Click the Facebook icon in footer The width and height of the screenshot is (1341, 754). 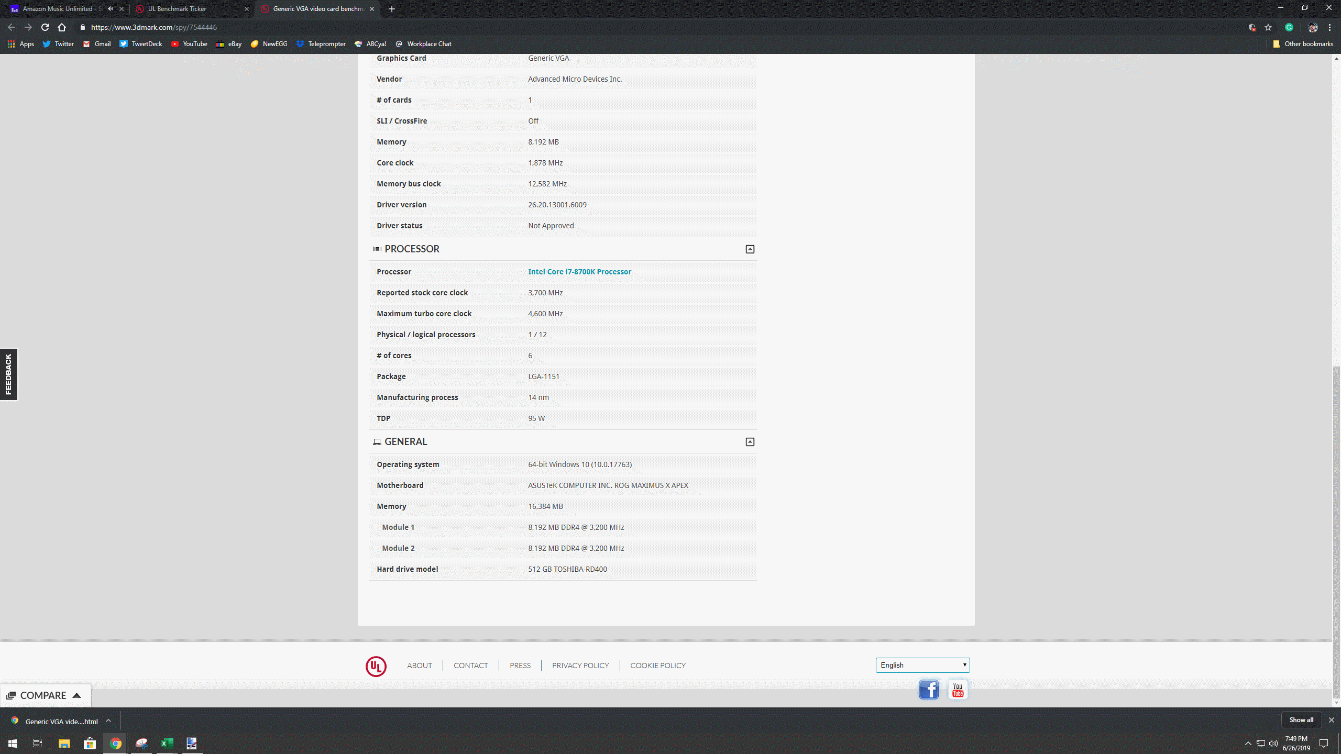click(x=929, y=690)
